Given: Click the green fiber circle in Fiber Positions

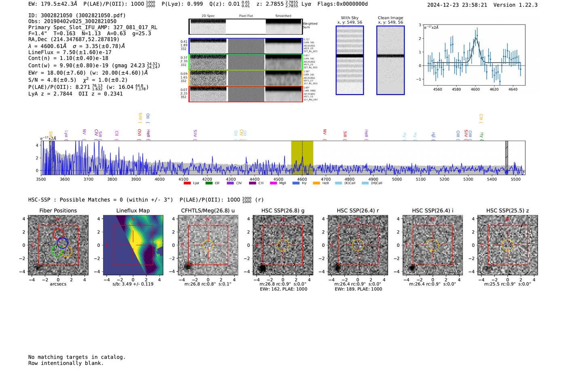Looking at the screenshot, I should pos(57,251).
